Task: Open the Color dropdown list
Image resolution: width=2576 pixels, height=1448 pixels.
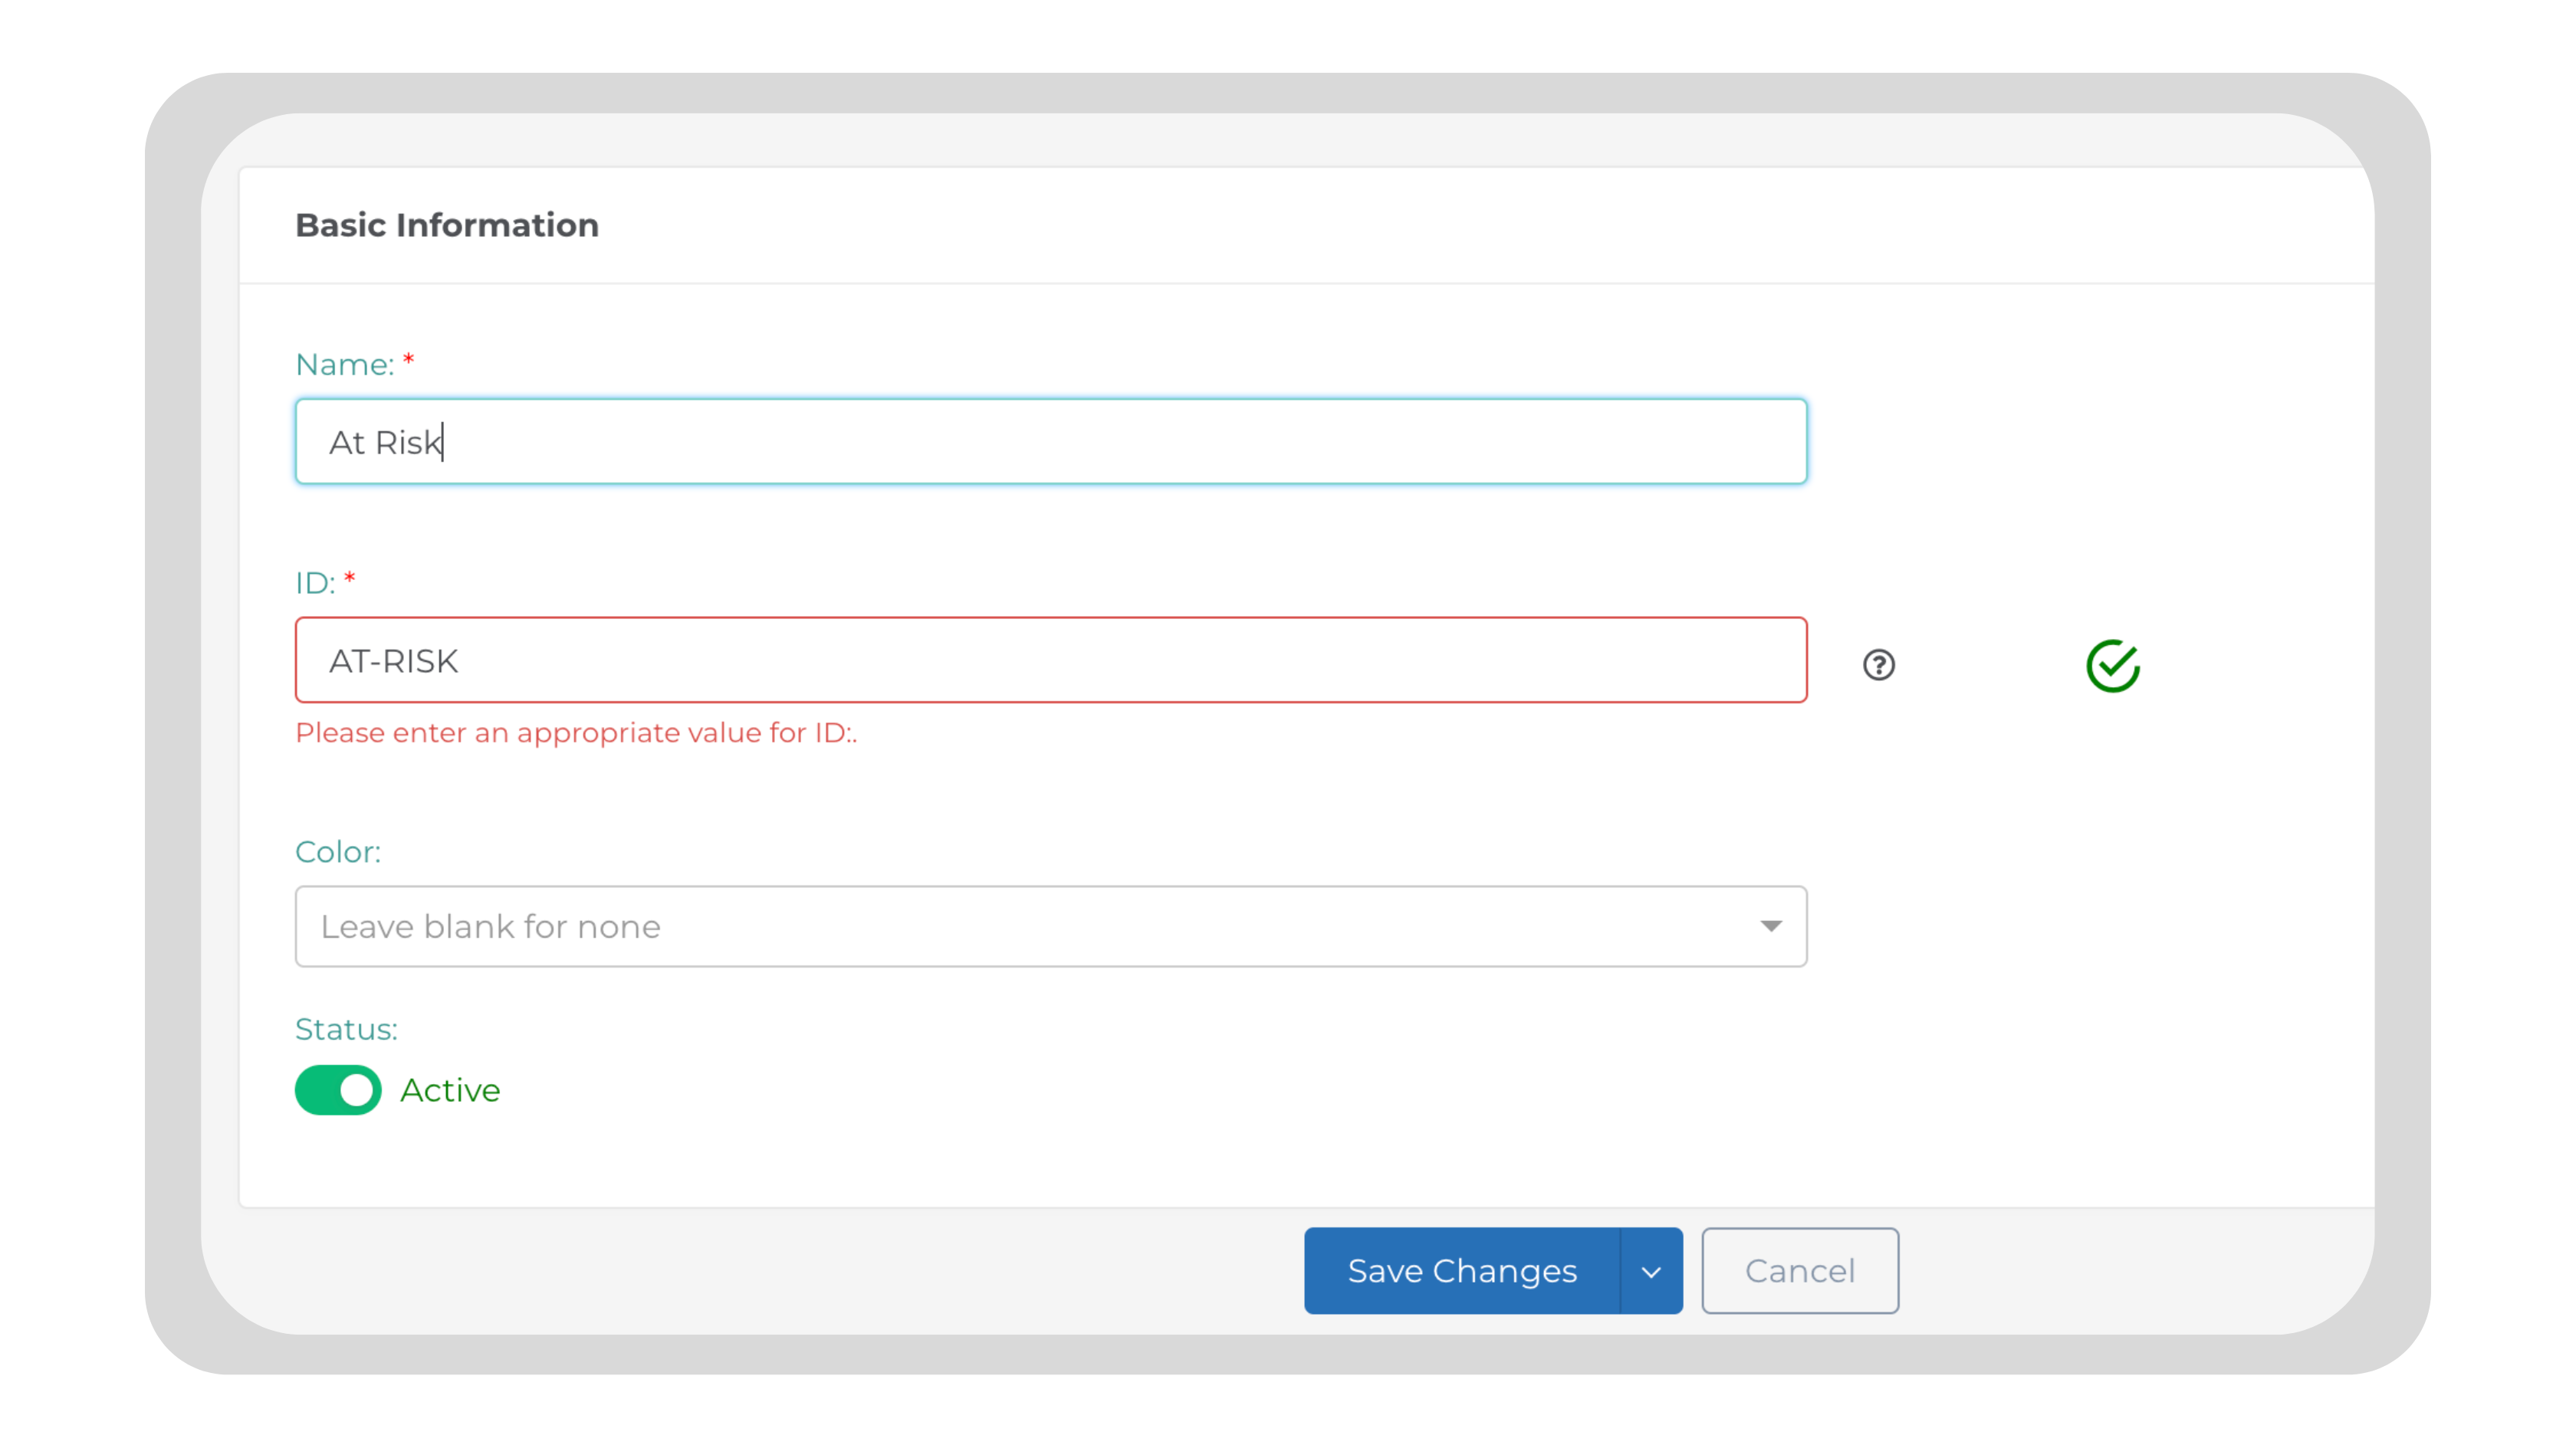Action: click(1051, 926)
